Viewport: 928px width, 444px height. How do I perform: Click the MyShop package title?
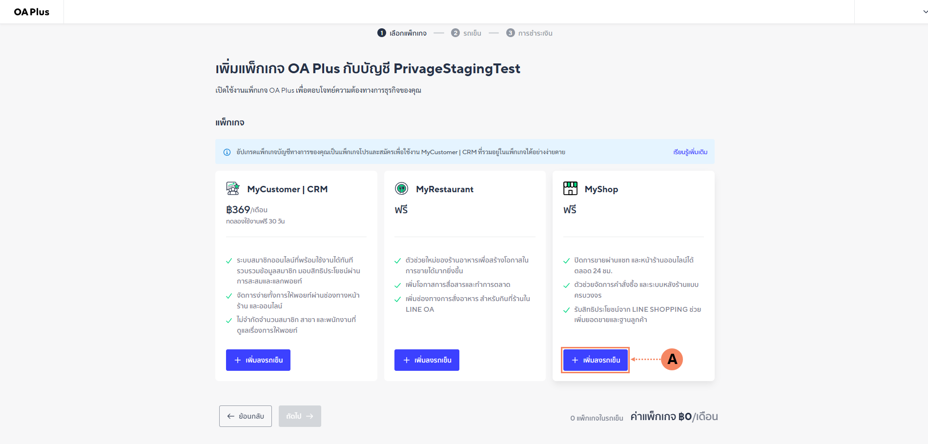(601, 189)
